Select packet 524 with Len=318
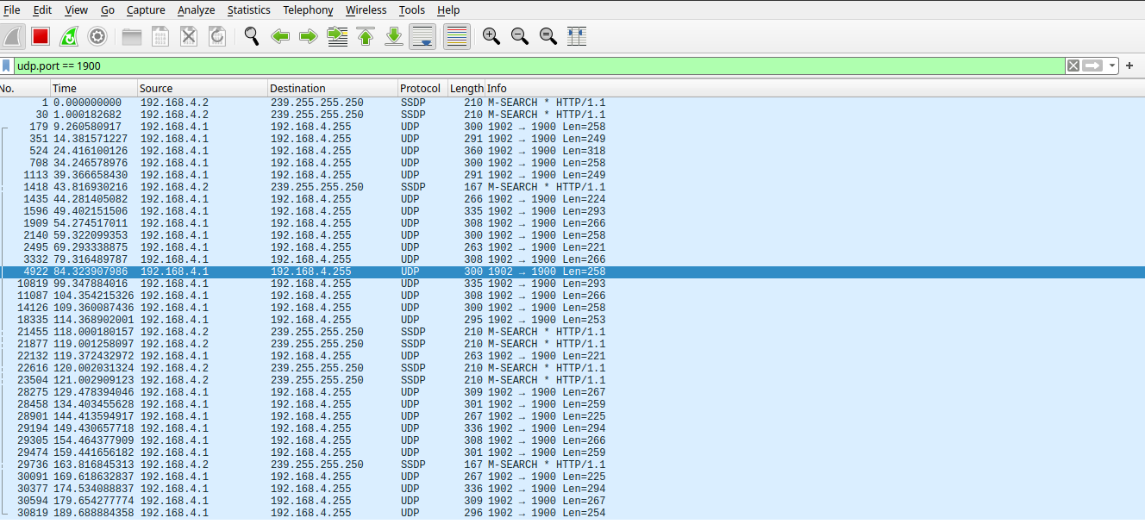 pos(572,151)
